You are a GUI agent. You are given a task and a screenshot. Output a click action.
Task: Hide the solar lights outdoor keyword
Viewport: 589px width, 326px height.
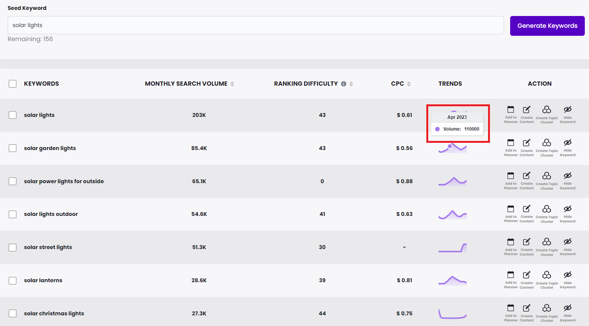coord(567,213)
